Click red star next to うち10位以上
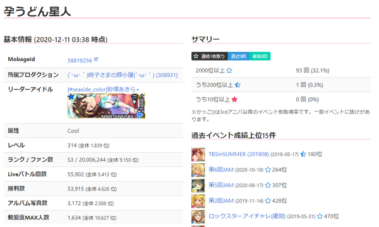Viewport: 379px width, 227px height. coord(234,100)
